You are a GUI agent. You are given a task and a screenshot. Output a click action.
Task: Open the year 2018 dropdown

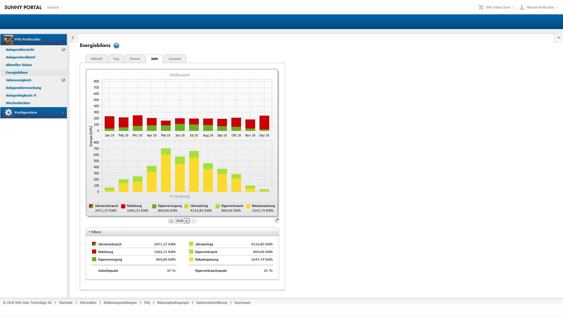[x=182, y=221]
